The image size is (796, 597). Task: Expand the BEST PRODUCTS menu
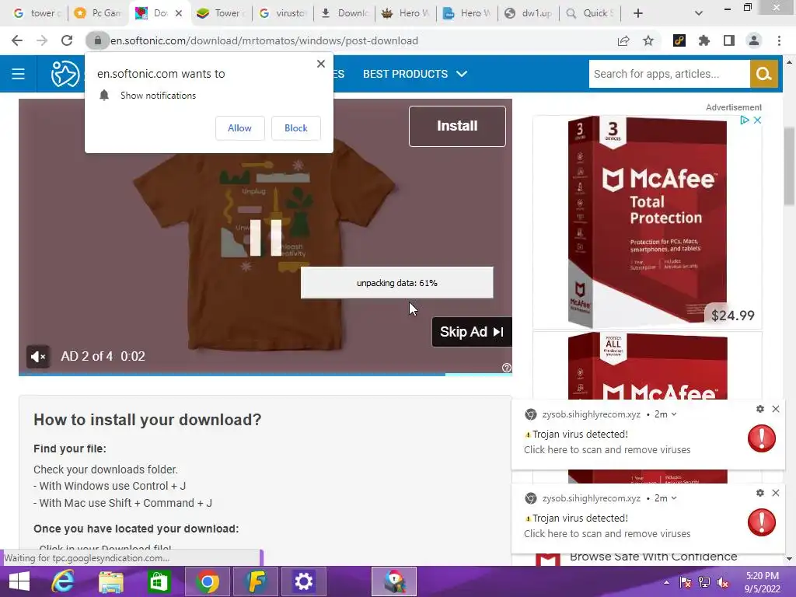coord(415,74)
